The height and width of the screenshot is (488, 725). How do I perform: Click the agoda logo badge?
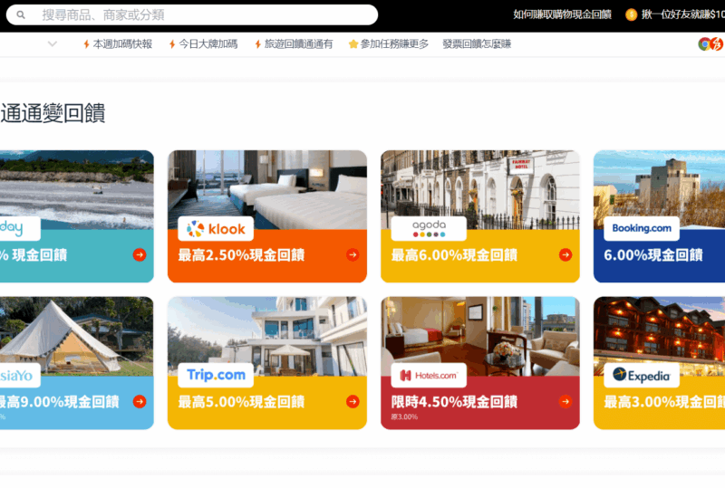(429, 228)
